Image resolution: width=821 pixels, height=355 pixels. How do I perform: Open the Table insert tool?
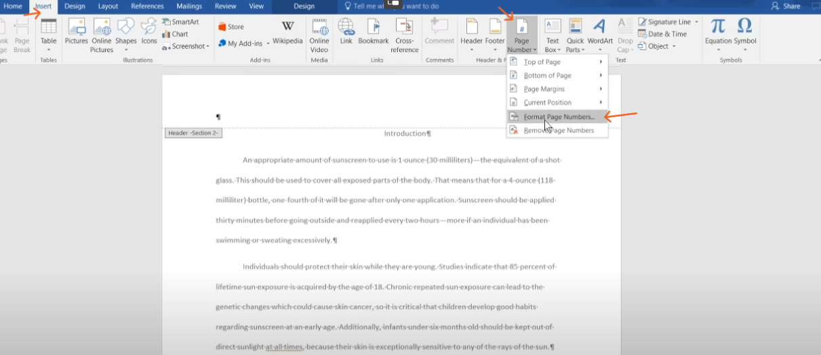point(48,34)
